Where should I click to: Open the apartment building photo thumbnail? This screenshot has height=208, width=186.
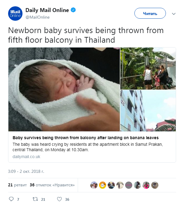pyautogui.click(x=148, y=111)
